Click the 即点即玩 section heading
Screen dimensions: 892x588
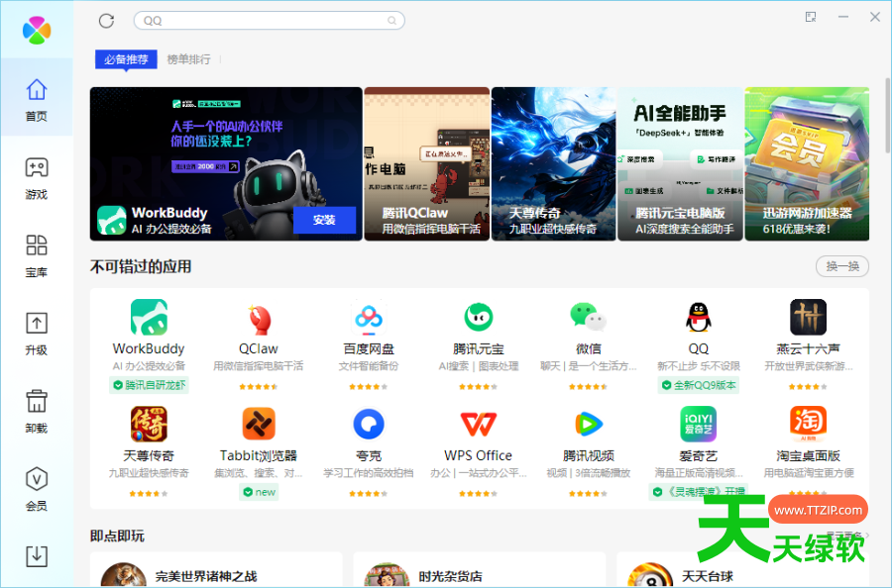coord(117,536)
